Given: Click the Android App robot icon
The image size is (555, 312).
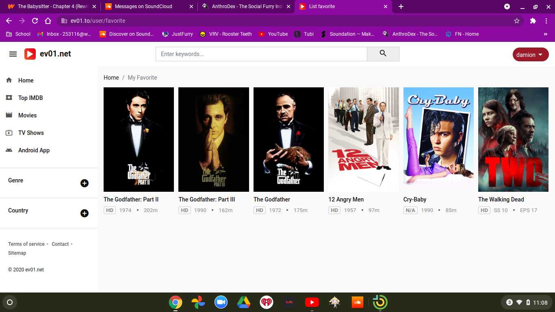Looking at the screenshot, I should (9, 150).
